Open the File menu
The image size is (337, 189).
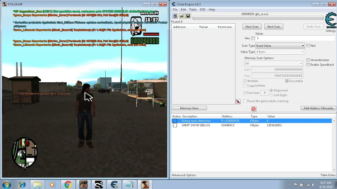[175, 9]
